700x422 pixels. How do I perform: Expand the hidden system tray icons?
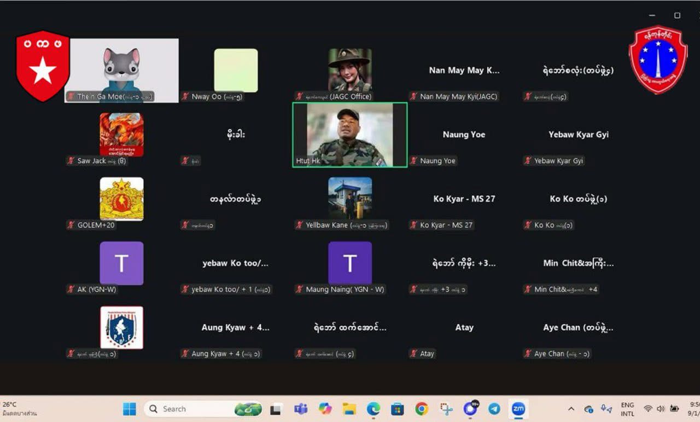click(571, 409)
